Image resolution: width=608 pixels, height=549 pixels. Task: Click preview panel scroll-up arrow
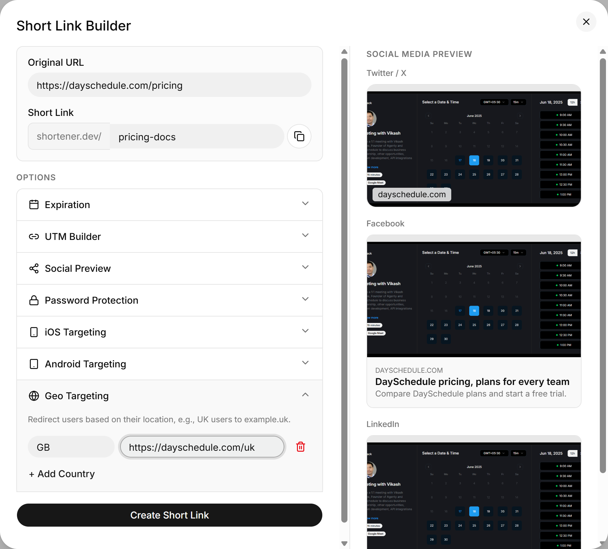pos(603,52)
